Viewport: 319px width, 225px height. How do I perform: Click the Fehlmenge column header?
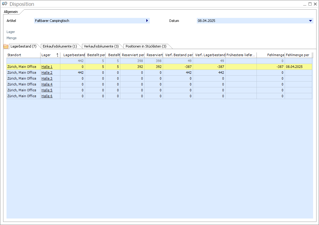coord(271,55)
